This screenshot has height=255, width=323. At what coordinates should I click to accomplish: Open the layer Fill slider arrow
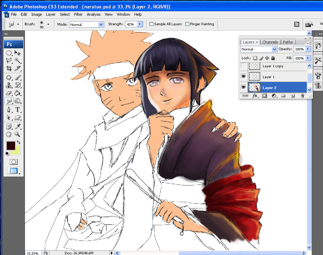click(308, 58)
